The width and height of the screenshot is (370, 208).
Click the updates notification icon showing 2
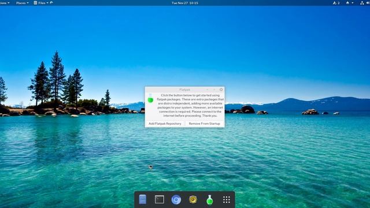coord(336,3)
